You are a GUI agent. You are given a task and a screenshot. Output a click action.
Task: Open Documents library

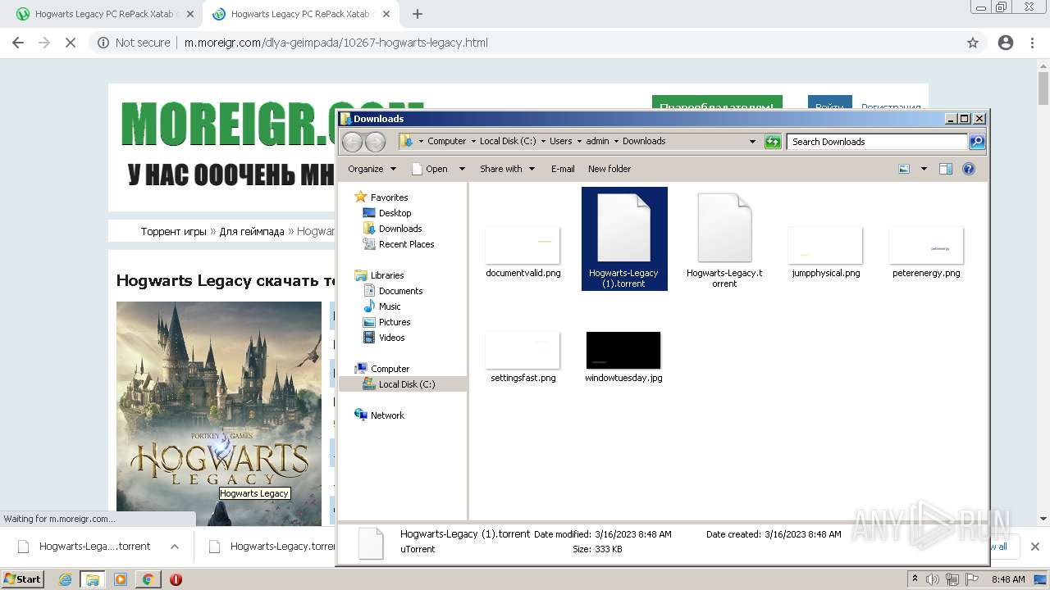point(400,291)
